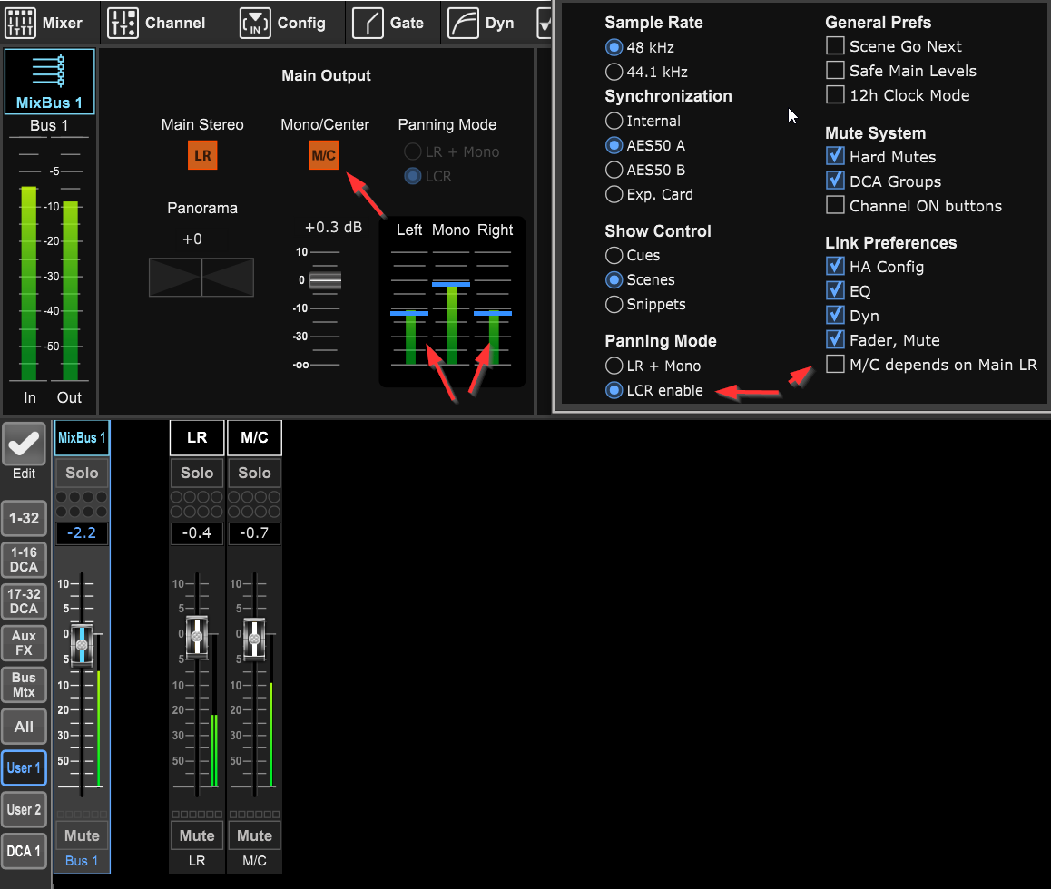Image resolution: width=1051 pixels, height=889 pixels.
Task: Toggle Main Stereo LR assignment
Action: tap(202, 155)
